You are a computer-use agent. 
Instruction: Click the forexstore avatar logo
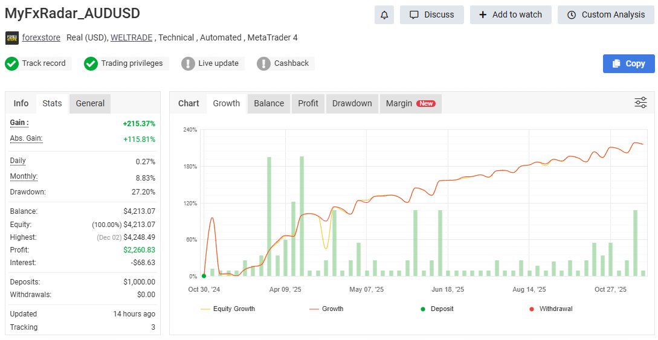click(11, 37)
